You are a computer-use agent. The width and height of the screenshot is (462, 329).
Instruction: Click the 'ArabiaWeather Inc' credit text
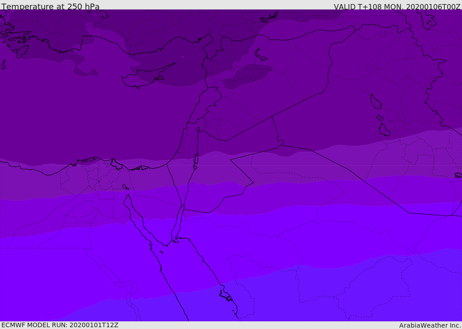click(430, 325)
